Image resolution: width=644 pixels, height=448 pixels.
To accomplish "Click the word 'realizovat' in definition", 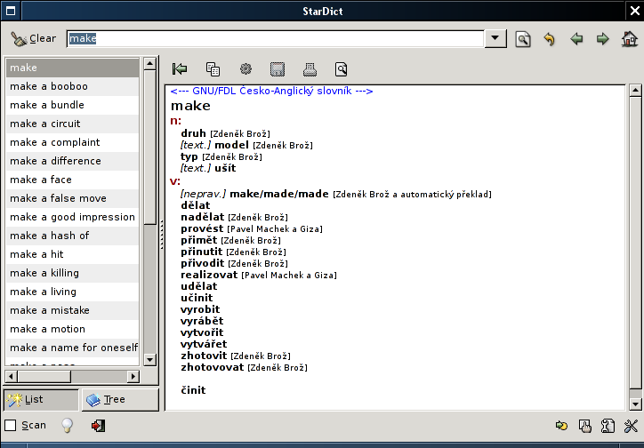I will click(x=209, y=275).
